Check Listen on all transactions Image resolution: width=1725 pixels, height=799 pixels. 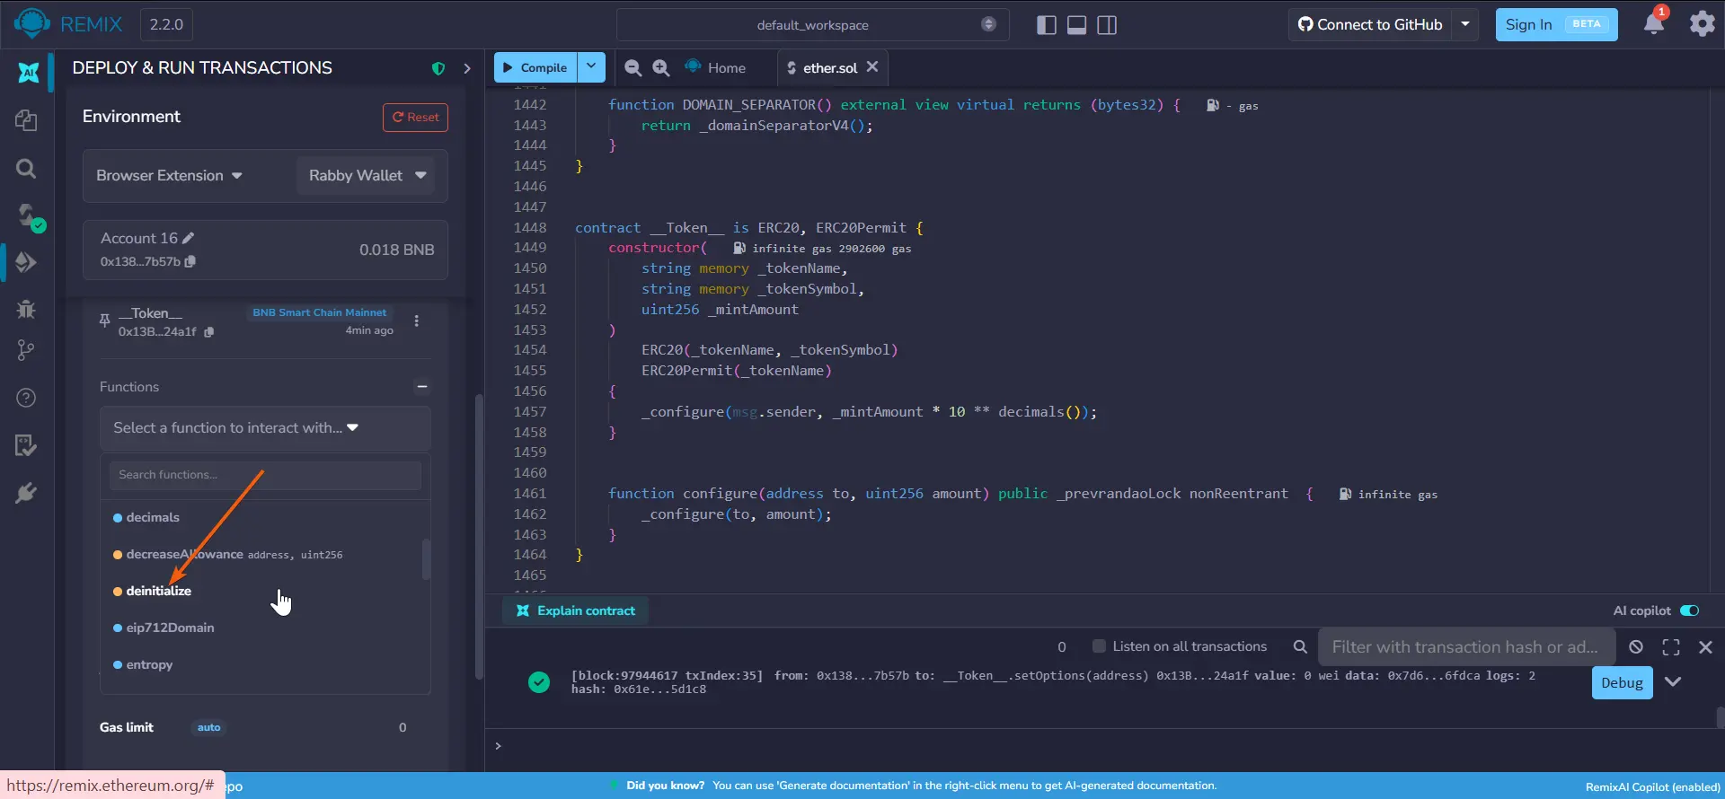(x=1098, y=646)
